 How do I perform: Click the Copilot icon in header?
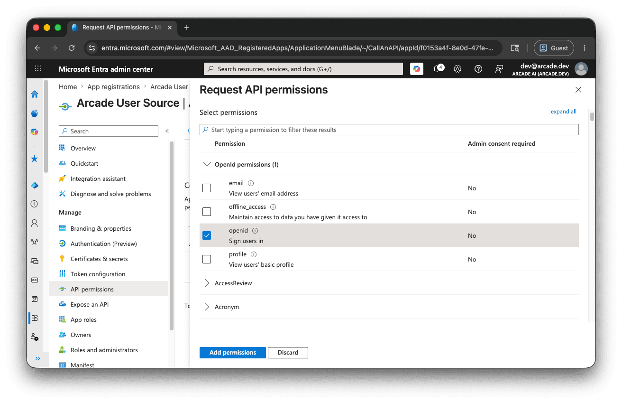pos(417,69)
